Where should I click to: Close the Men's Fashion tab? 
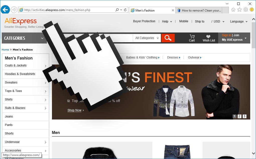tap(173, 10)
